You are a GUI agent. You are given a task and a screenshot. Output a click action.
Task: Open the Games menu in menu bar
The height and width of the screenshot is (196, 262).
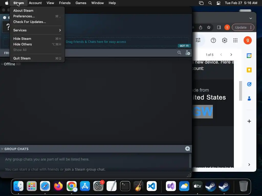point(81,3)
